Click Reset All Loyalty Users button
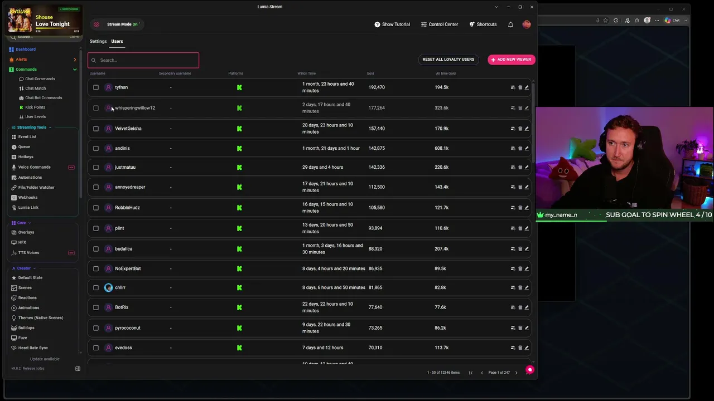The width and height of the screenshot is (714, 401). click(448, 60)
